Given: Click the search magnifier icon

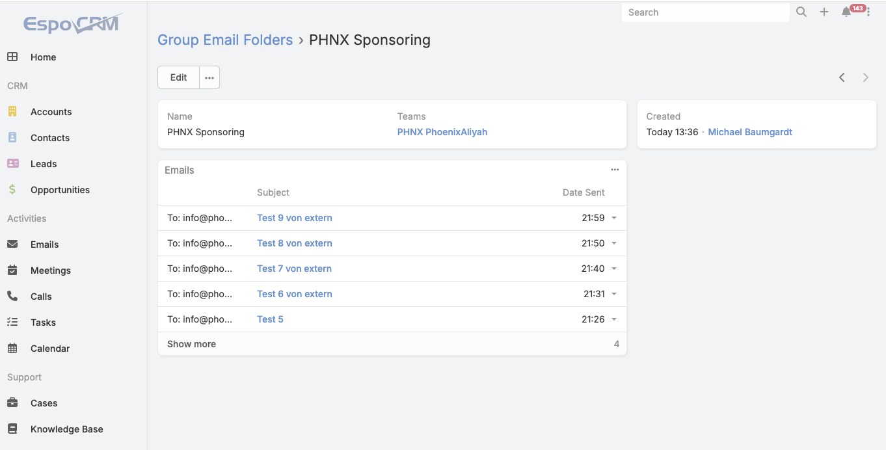Looking at the screenshot, I should point(801,12).
